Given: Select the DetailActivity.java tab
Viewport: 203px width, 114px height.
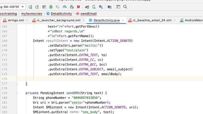Looking at the screenshot, I should coord(107,20).
